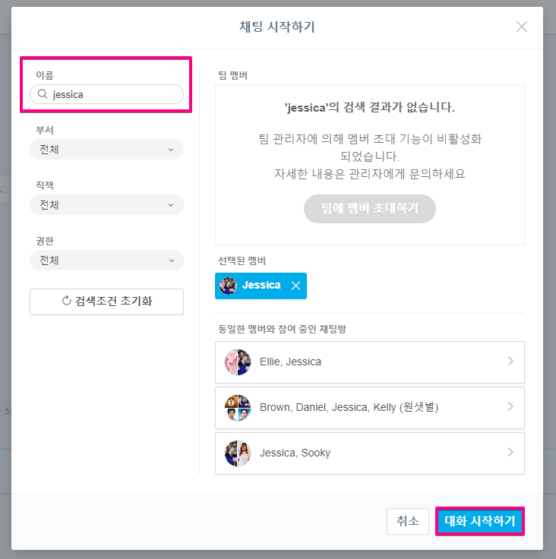Image resolution: width=556 pixels, height=559 pixels.
Task: Click the search magnifier icon in name field
Action: (x=42, y=94)
